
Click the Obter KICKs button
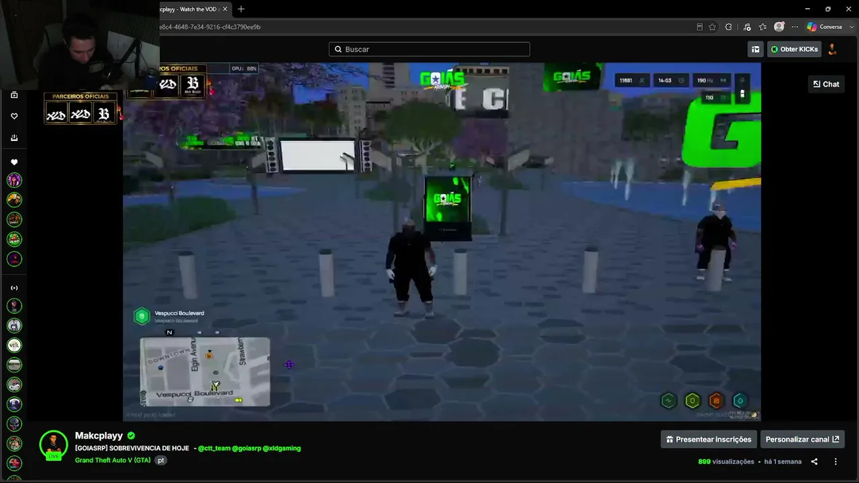(795, 49)
